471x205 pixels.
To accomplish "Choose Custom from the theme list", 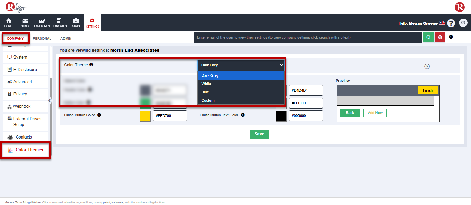I will coord(208,100).
